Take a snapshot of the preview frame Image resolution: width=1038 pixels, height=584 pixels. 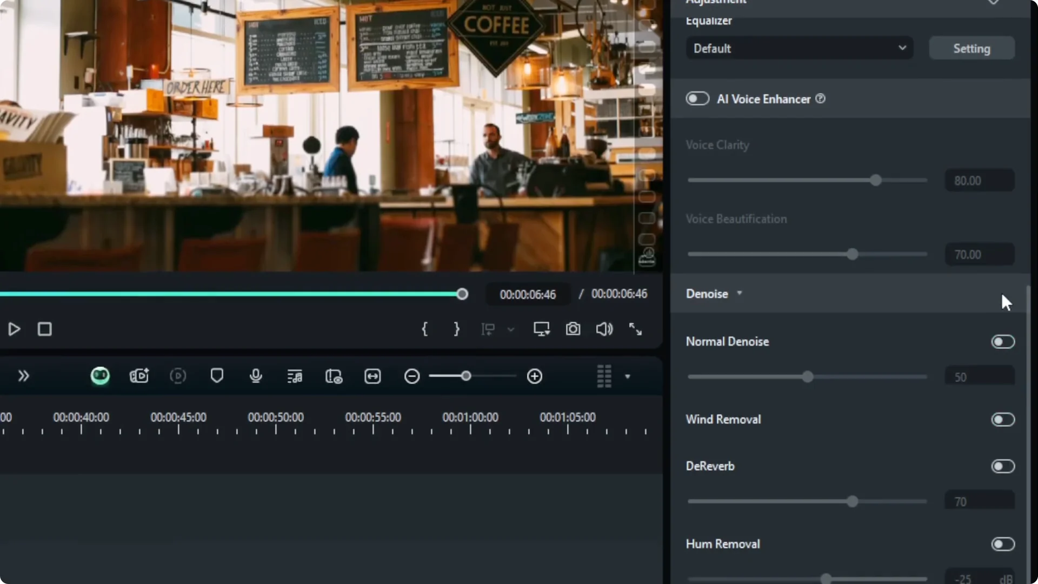(573, 329)
